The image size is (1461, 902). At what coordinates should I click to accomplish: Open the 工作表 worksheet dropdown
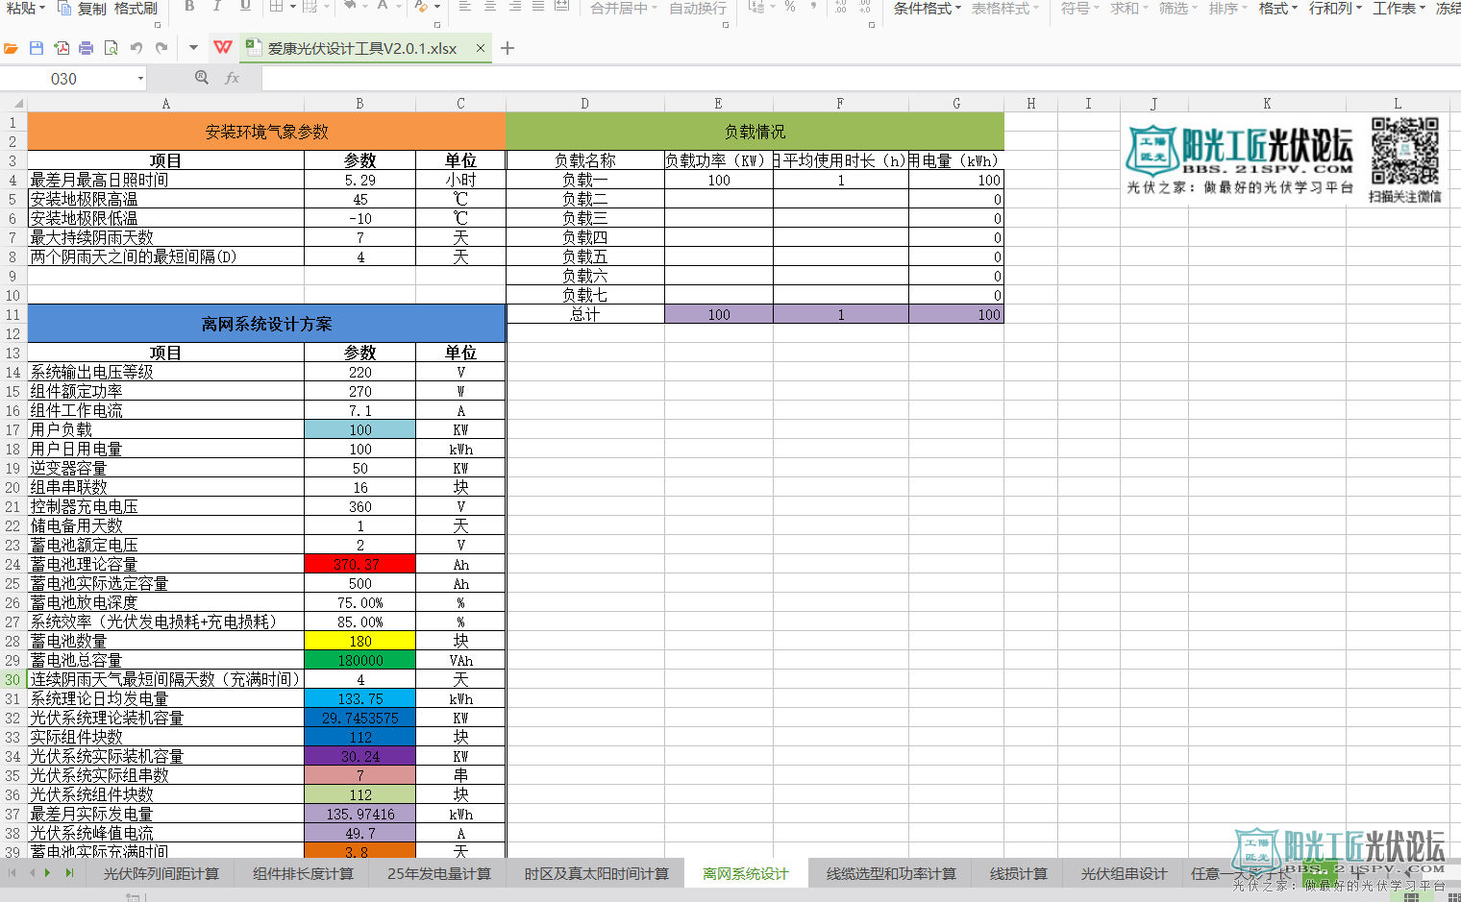[x=1399, y=8]
